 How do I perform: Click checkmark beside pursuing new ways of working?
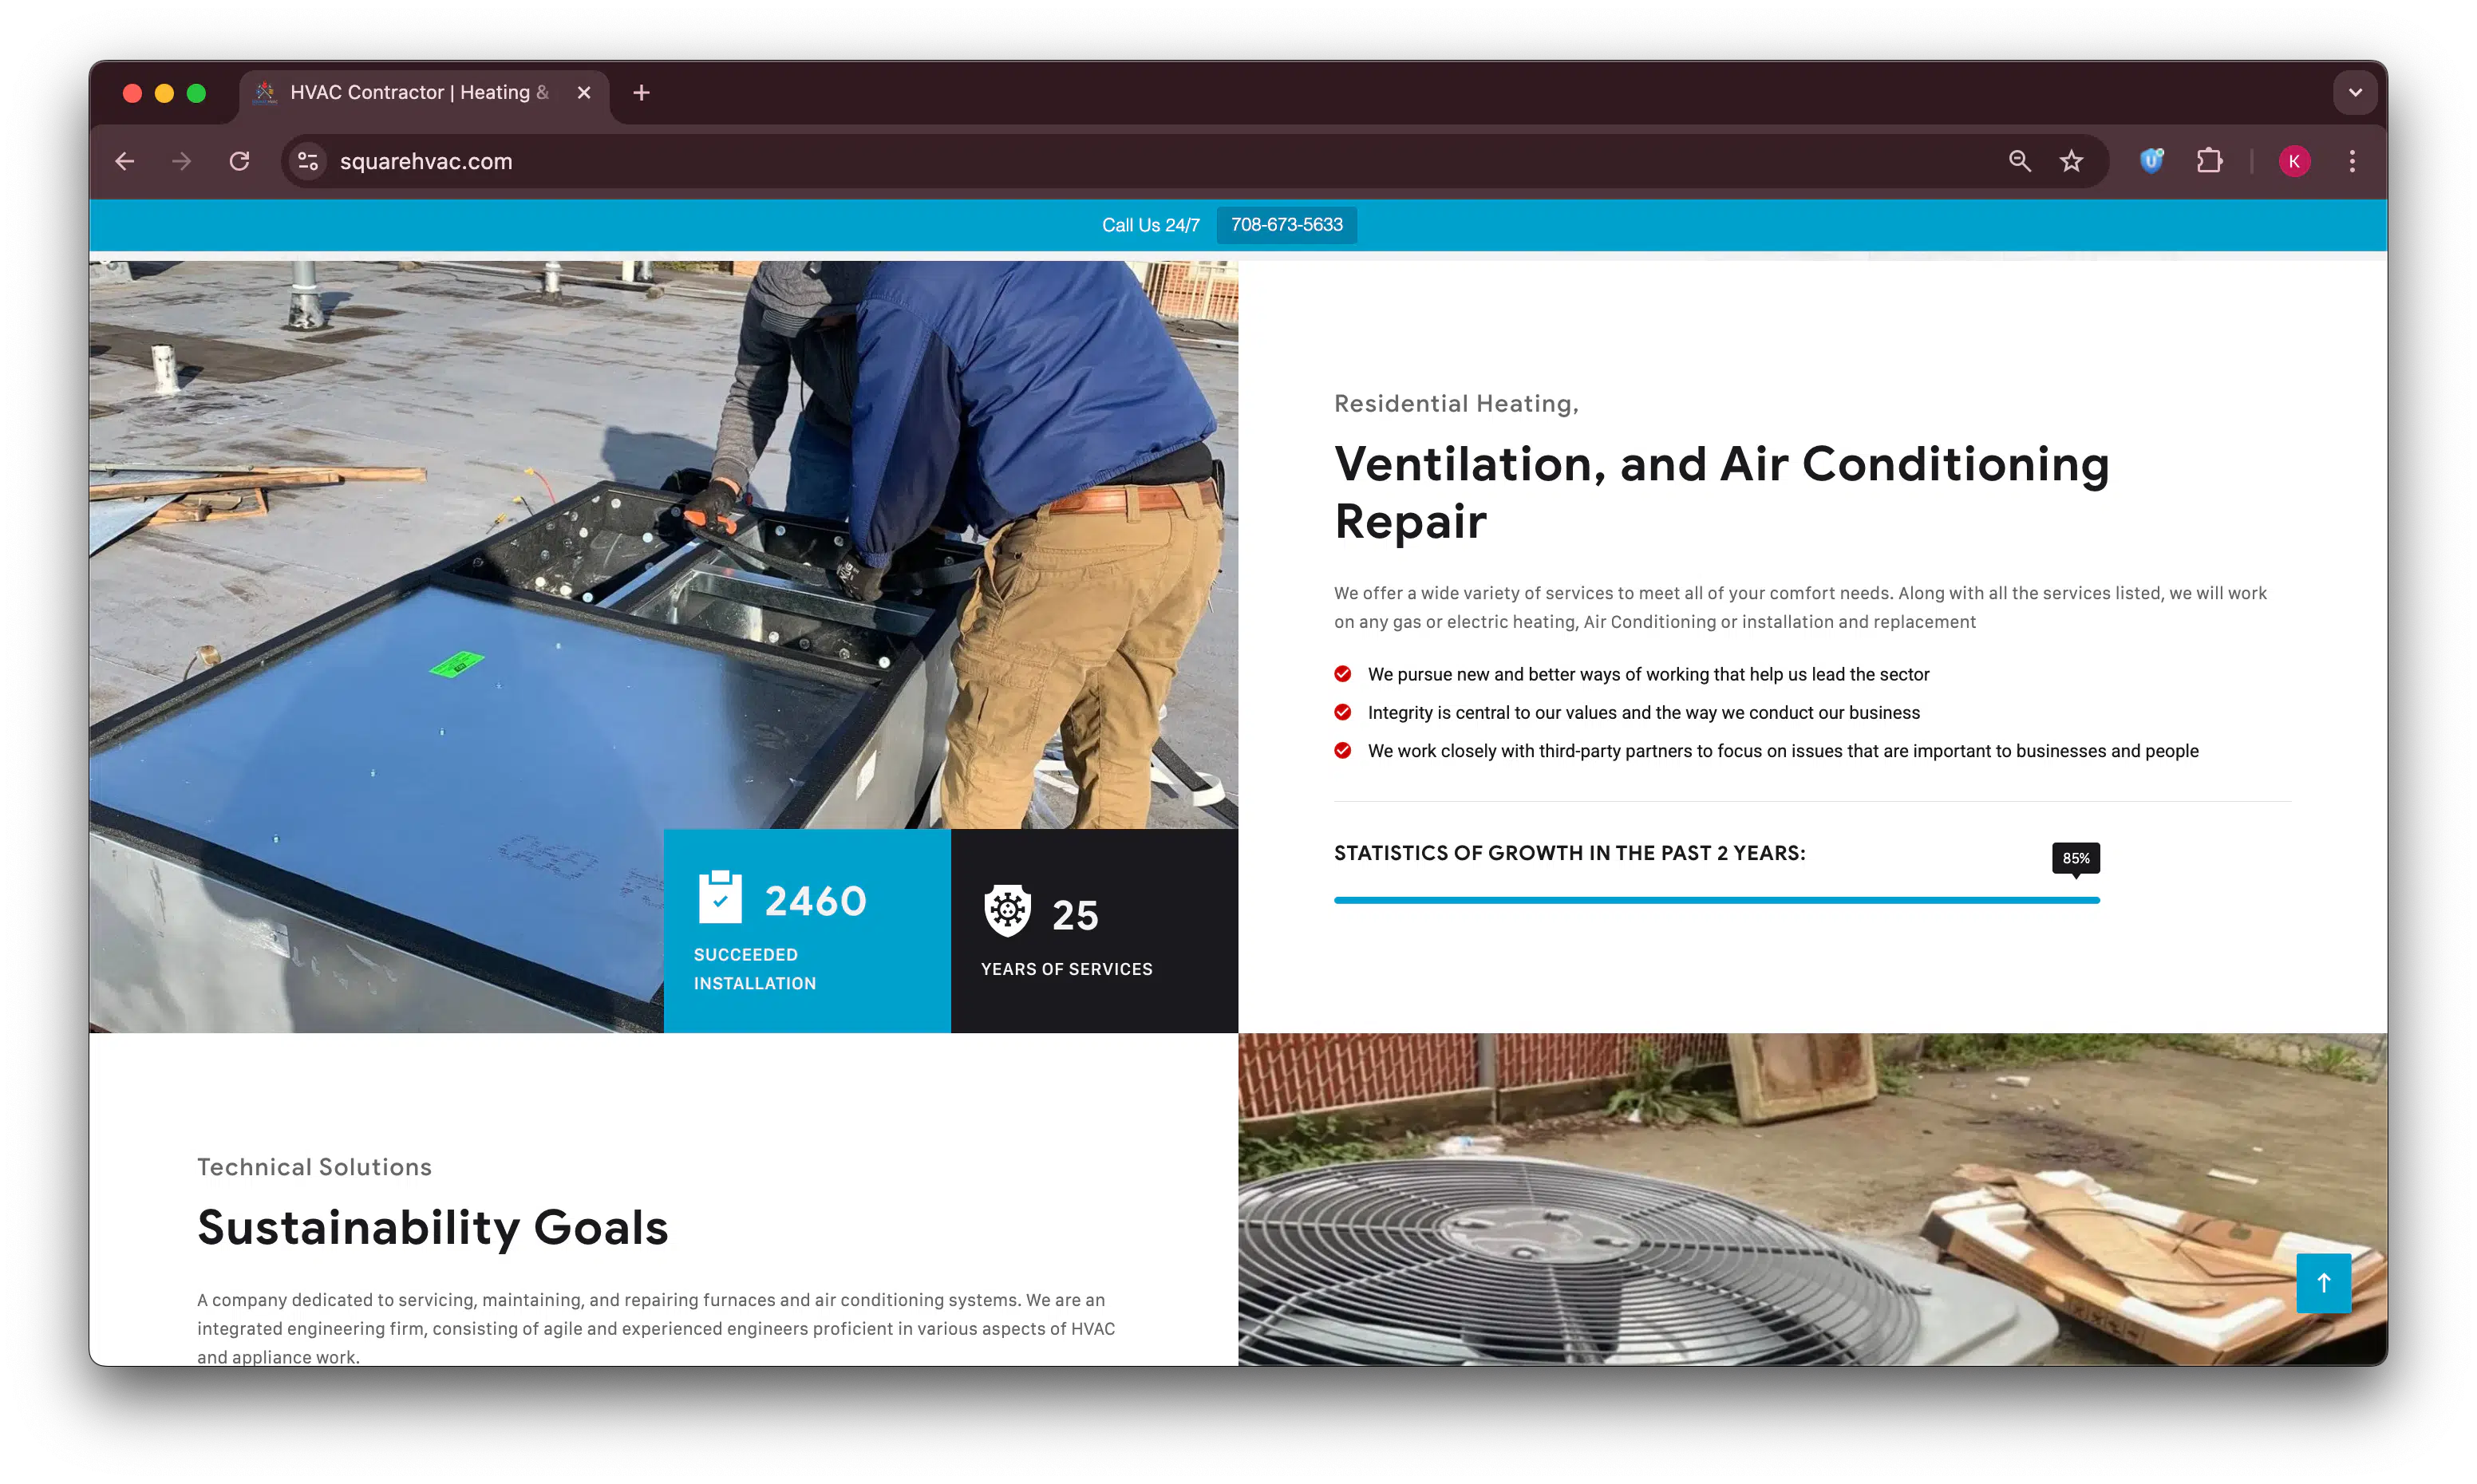1342,674
